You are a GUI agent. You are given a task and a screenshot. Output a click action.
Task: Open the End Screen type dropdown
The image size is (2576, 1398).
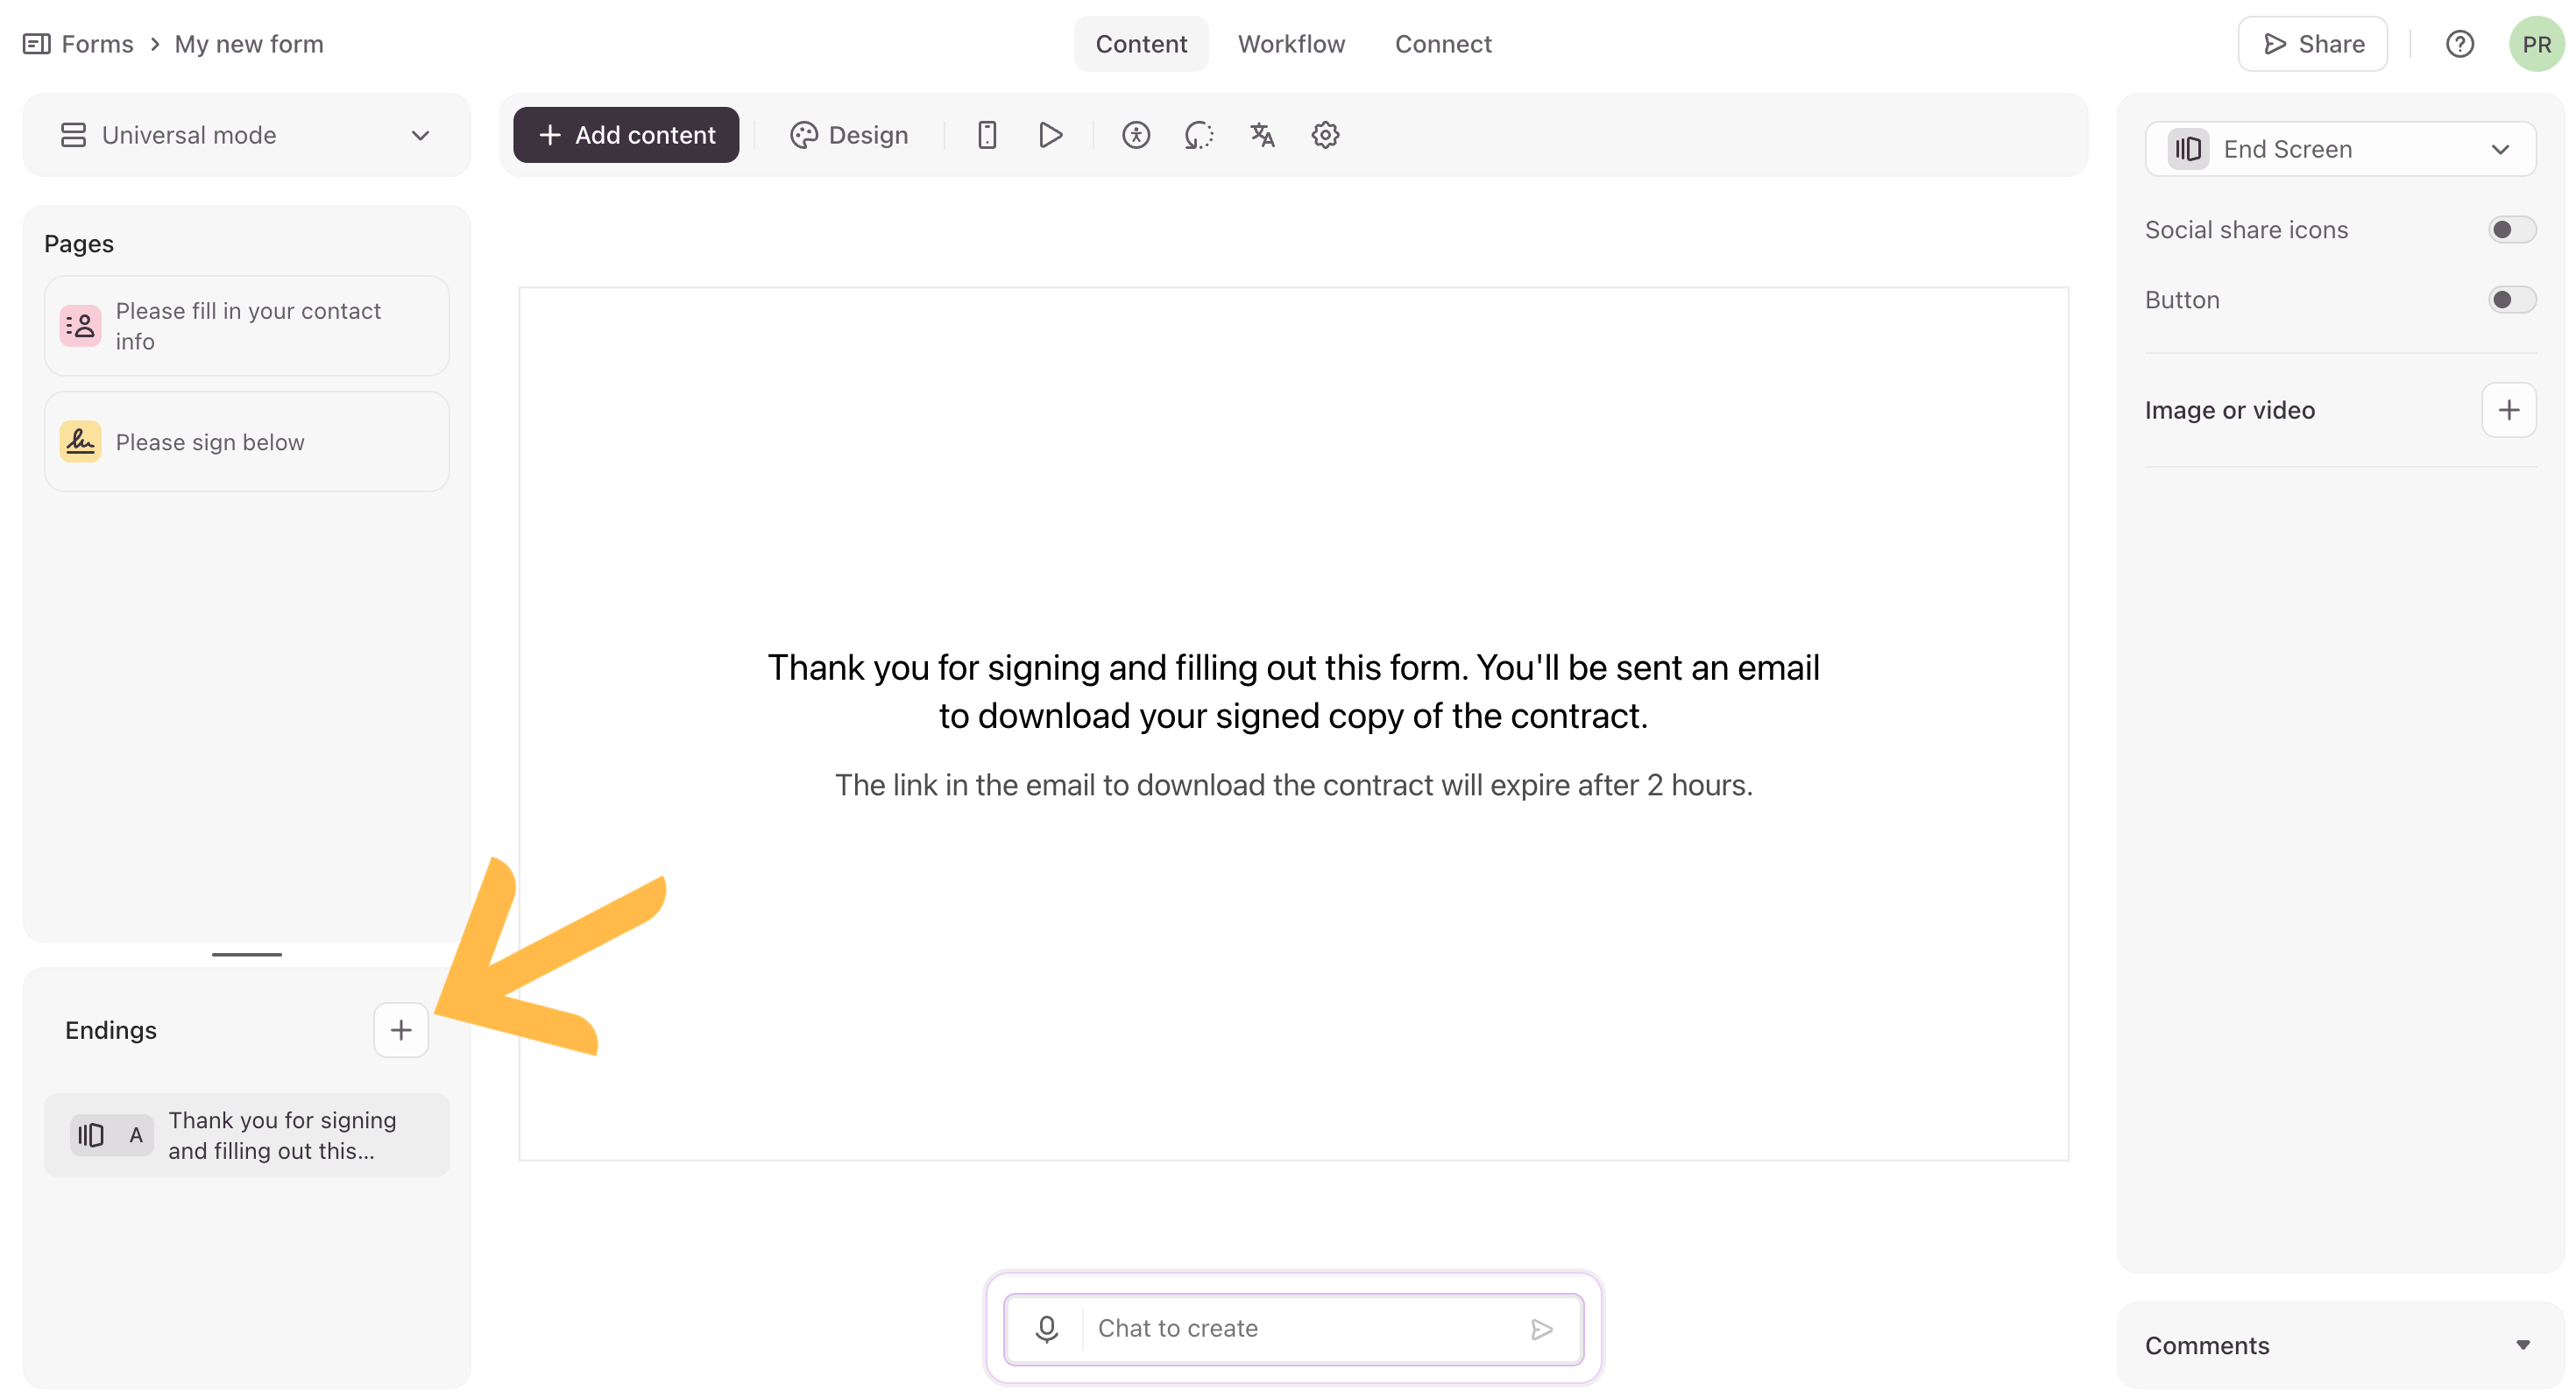(x=2340, y=149)
